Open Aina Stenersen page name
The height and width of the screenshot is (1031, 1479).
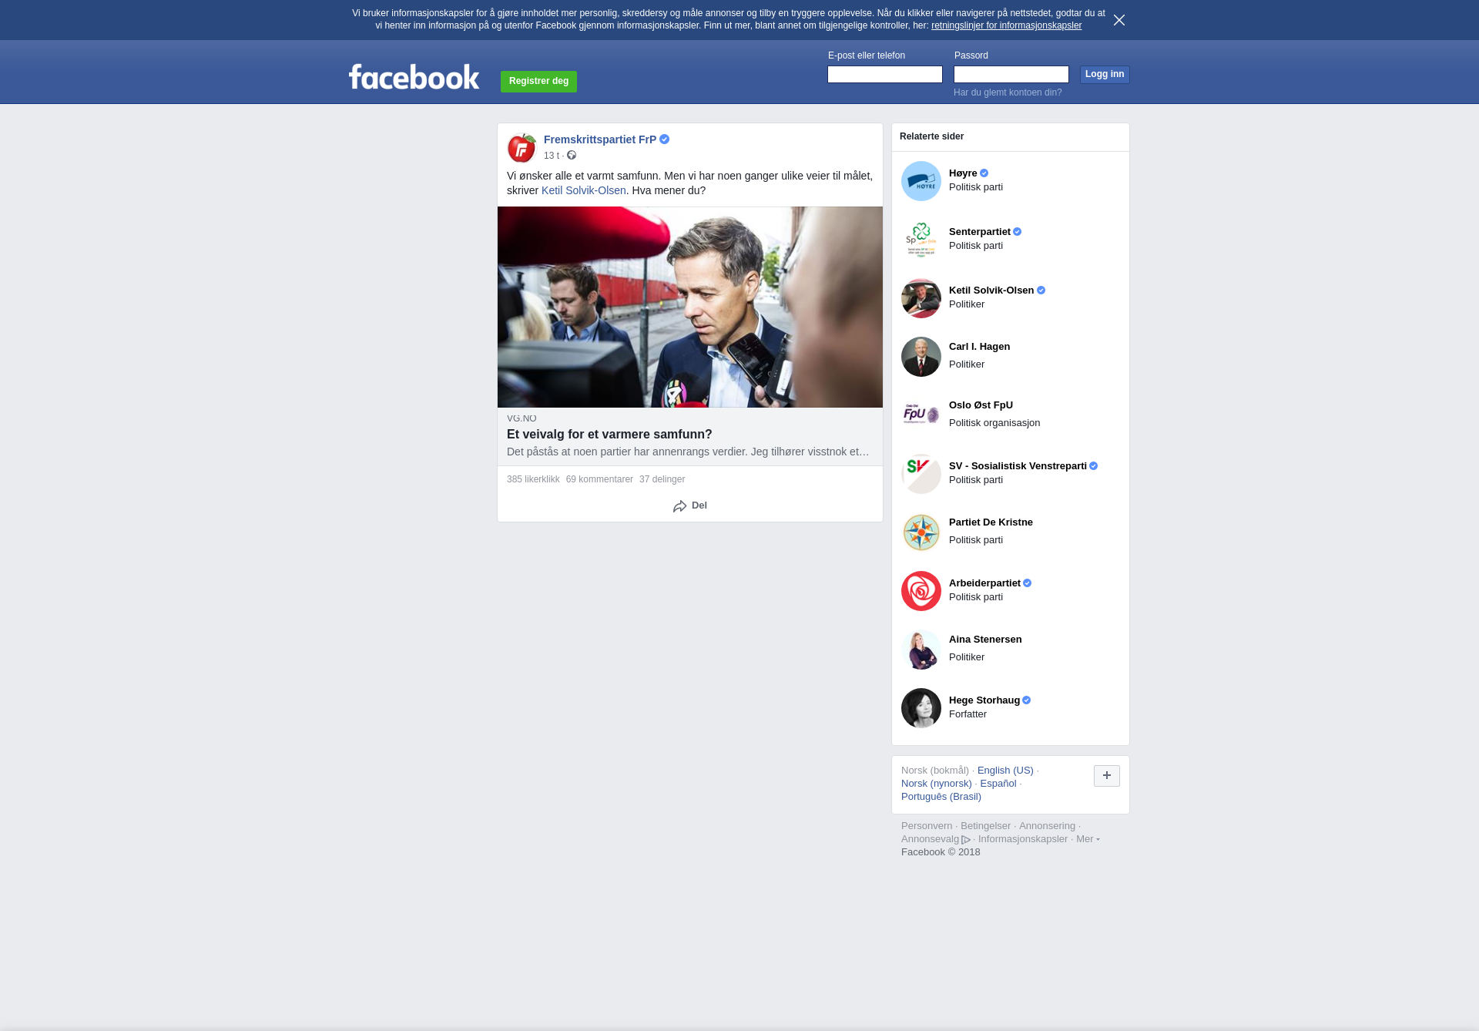coord(985,640)
